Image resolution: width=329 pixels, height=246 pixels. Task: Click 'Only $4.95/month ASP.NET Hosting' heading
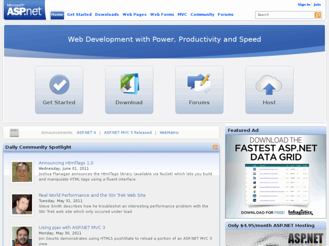(271, 226)
